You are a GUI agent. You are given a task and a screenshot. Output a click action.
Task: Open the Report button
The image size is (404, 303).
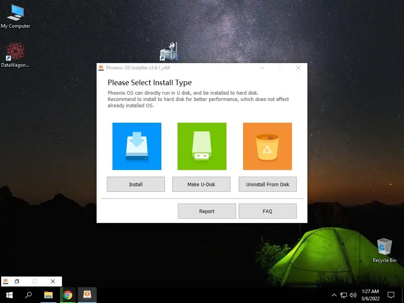pyautogui.click(x=207, y=211)
